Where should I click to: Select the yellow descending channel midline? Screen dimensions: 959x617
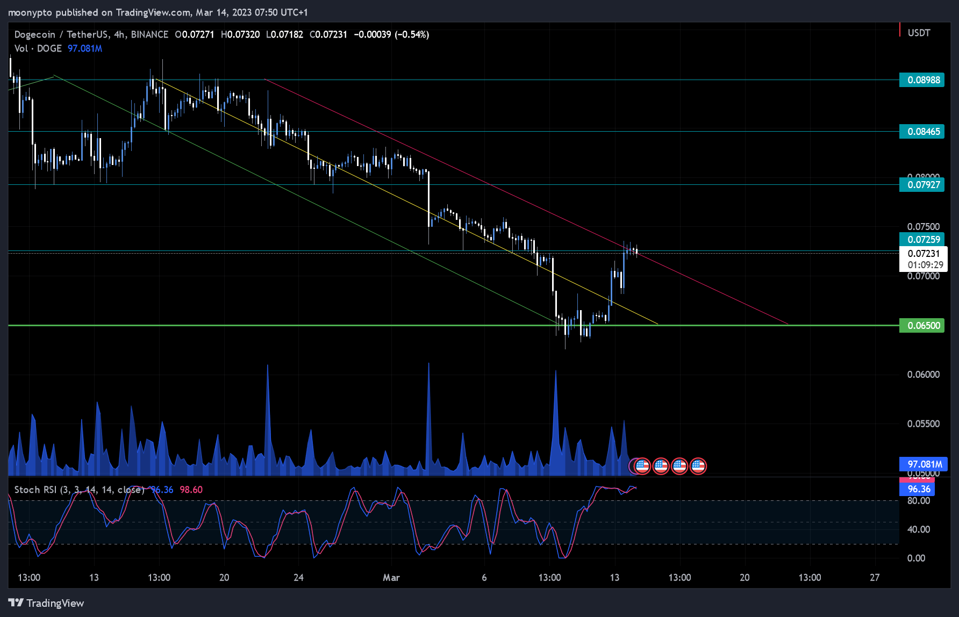(406, 202)
